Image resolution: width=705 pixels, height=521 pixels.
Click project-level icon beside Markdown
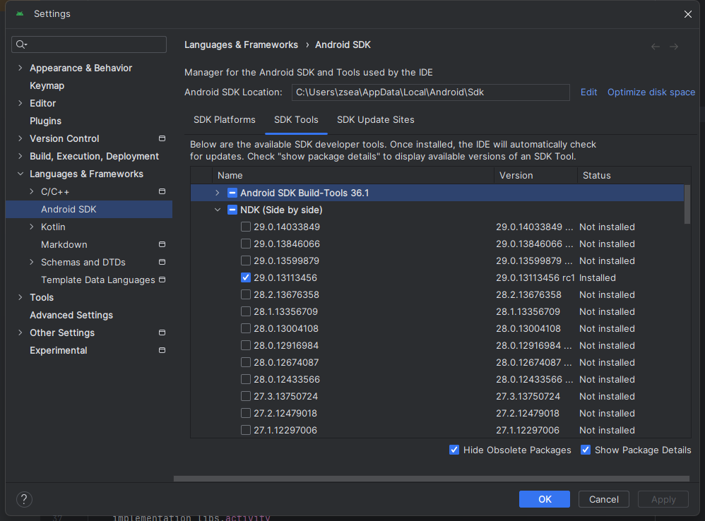click(162, 244)
